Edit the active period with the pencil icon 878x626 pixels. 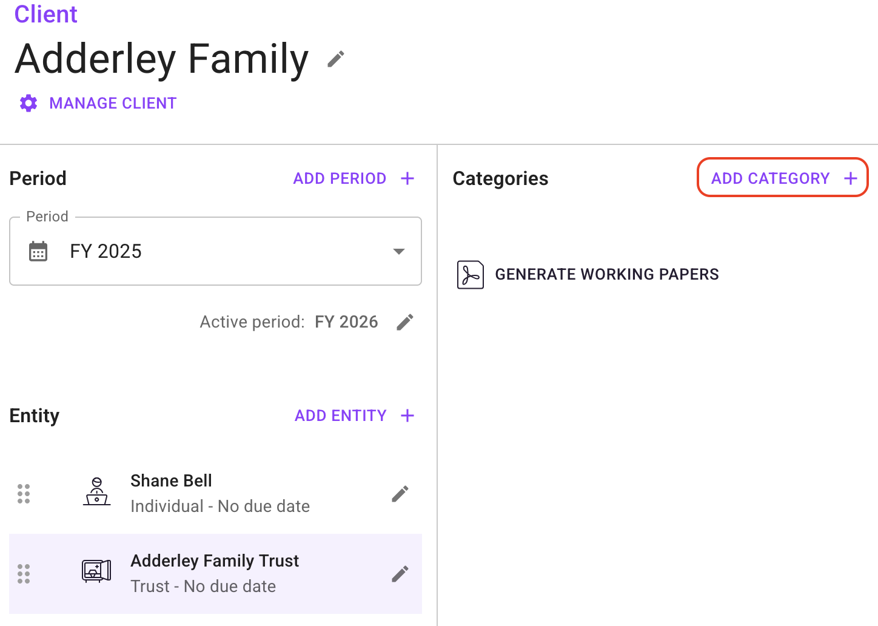pyautogui.click(x=404, y=322)
